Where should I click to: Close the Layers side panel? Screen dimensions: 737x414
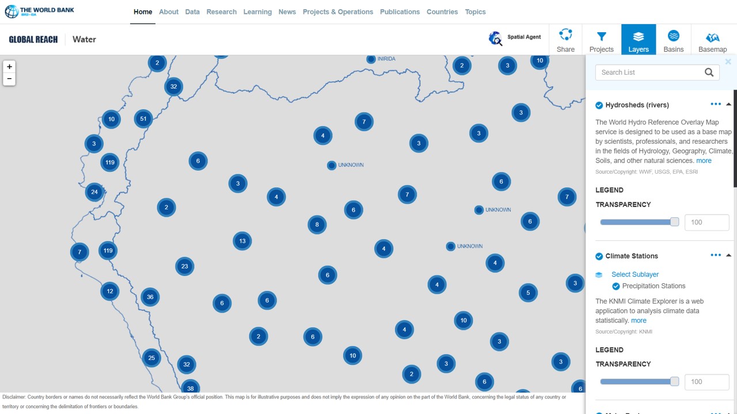(728, 62)
